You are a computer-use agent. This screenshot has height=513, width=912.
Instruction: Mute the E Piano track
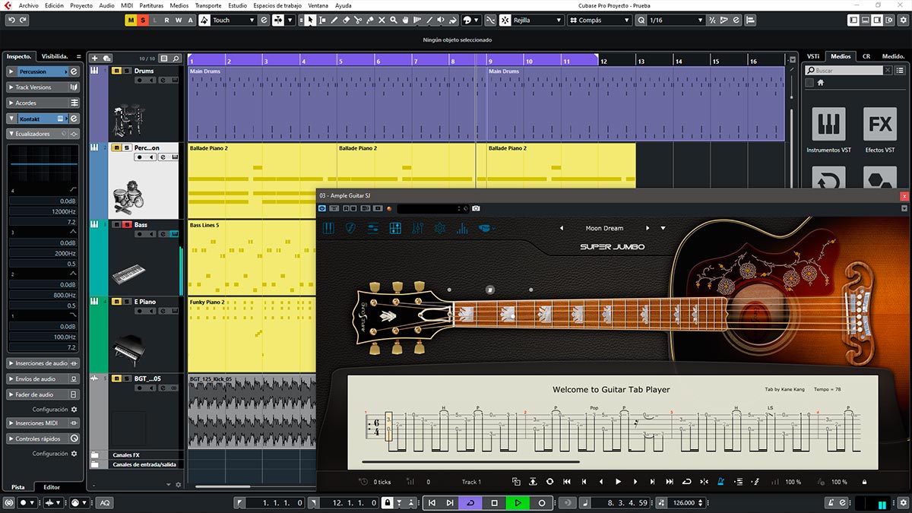point(116,302)
